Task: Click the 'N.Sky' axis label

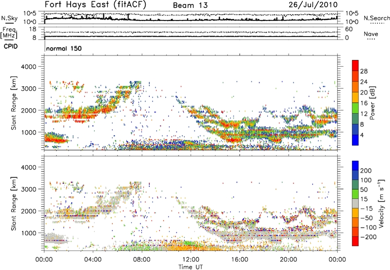Action: click(9, 18)
